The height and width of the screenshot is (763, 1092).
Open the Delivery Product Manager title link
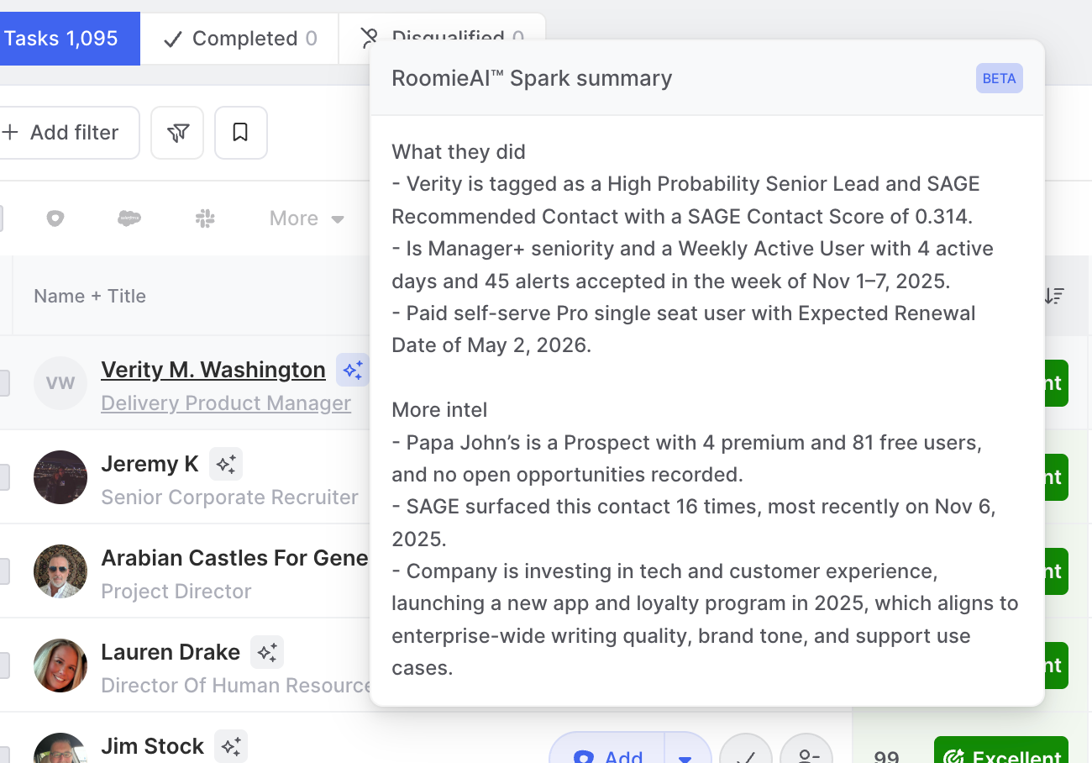point(226,403)
